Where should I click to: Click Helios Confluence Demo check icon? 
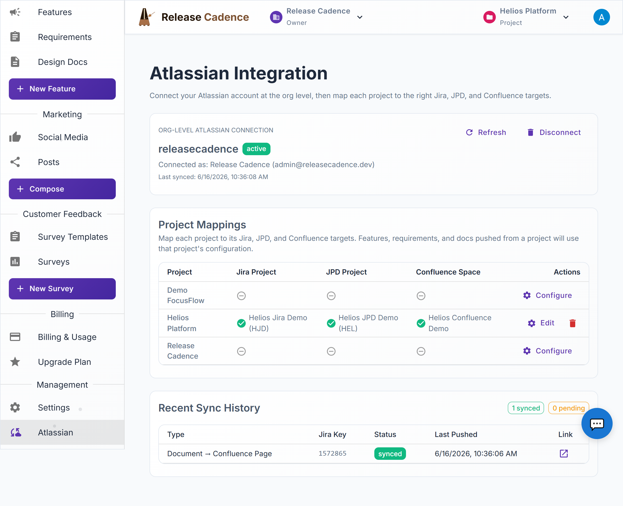(421, 323)
